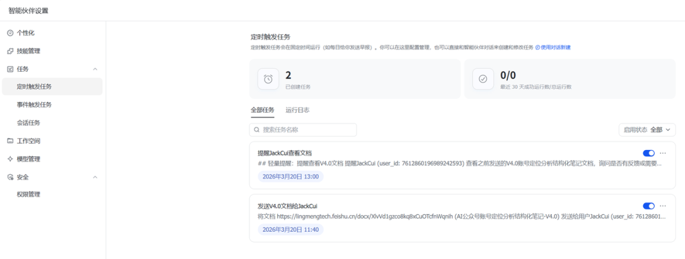Focus the 搜索任务名称 search field
The width and height of the screenshot is (685, 259).
pyautogui.click(x=303, y=130)
